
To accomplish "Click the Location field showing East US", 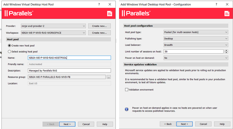I will point(69,83).
